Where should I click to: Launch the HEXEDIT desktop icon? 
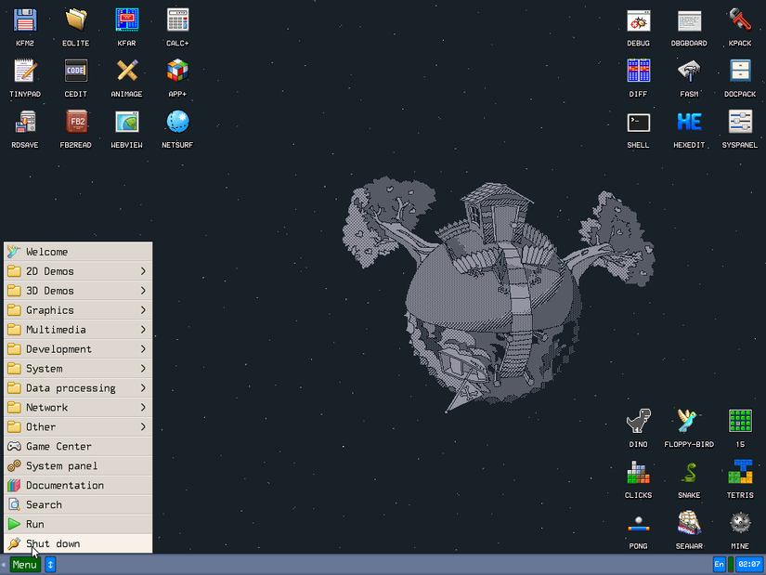click(x=689, y=123)
